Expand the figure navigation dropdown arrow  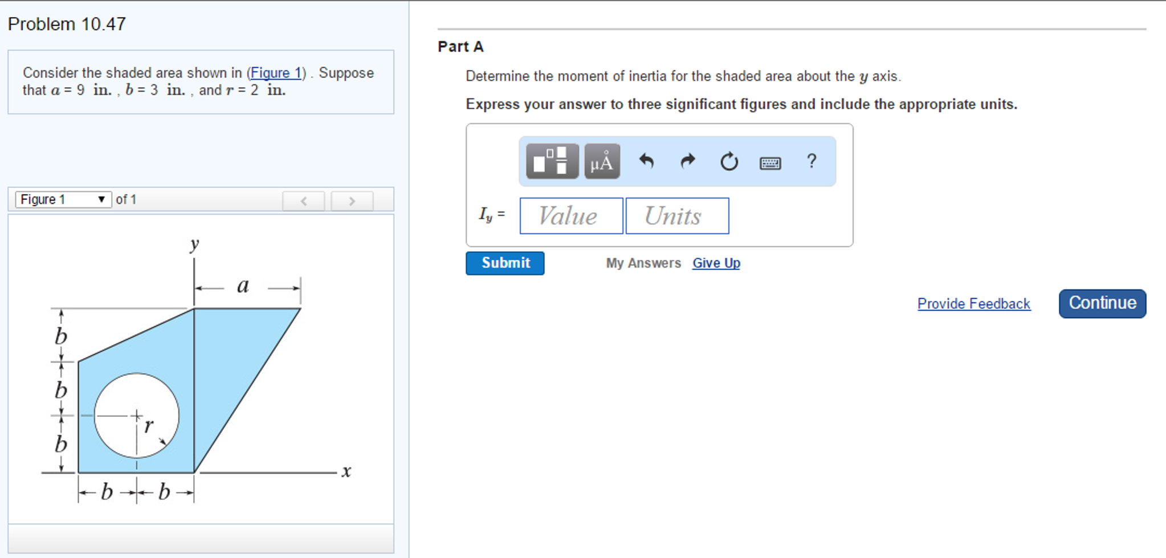coord(101,199)
